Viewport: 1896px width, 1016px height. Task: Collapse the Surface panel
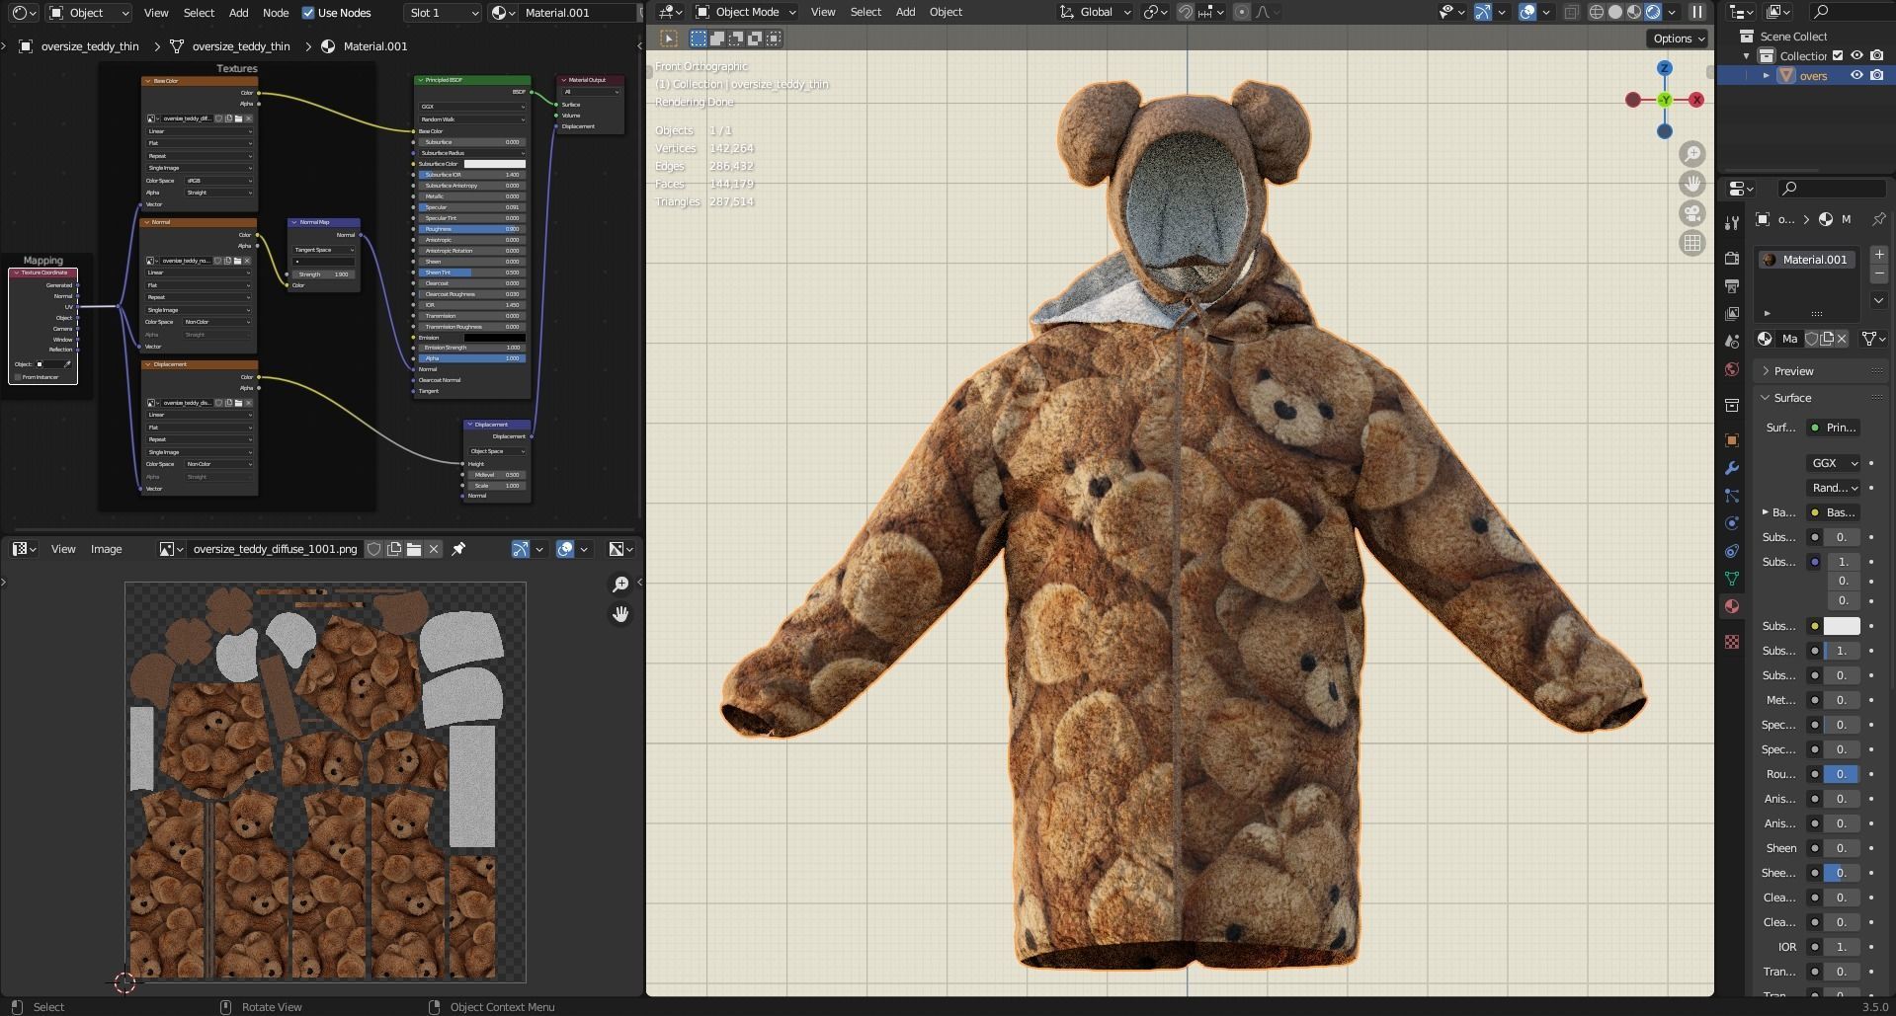(x=1791, y=398)
